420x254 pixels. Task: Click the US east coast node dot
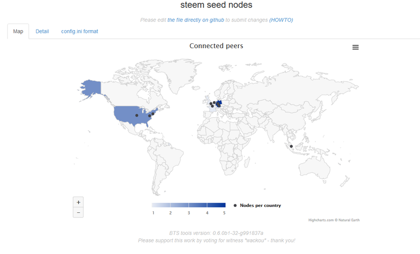point(153,114)
